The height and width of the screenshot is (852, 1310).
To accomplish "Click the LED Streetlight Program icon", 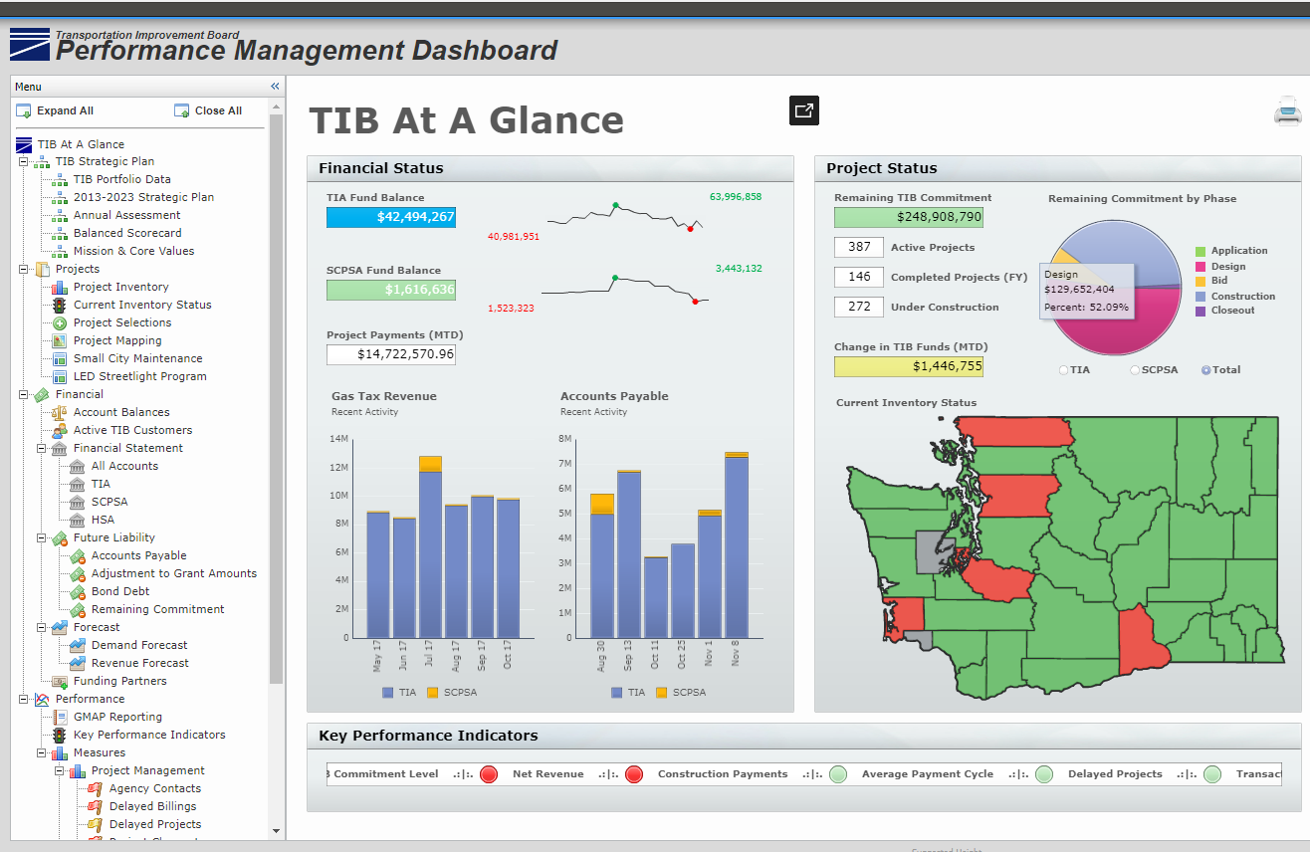I will pos(60,377).
